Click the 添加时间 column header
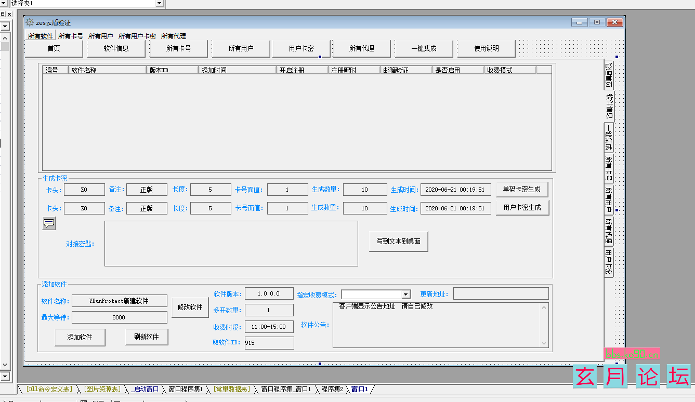The image size is (695, 402). tap(238, 70)
